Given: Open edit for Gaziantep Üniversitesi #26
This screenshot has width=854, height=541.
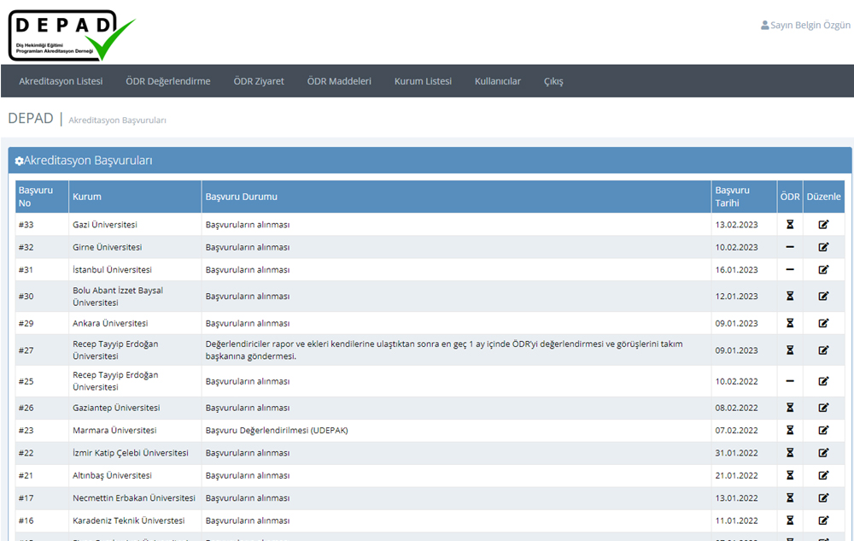Looking at the screenshot, I should pos(823,408).
